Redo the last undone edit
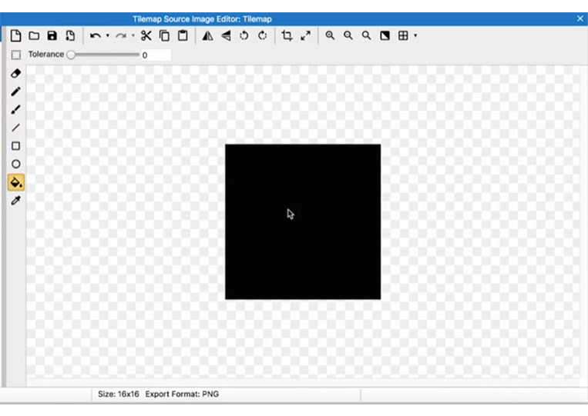This screenshot has height=416, width=588. (x=121, y=35)
